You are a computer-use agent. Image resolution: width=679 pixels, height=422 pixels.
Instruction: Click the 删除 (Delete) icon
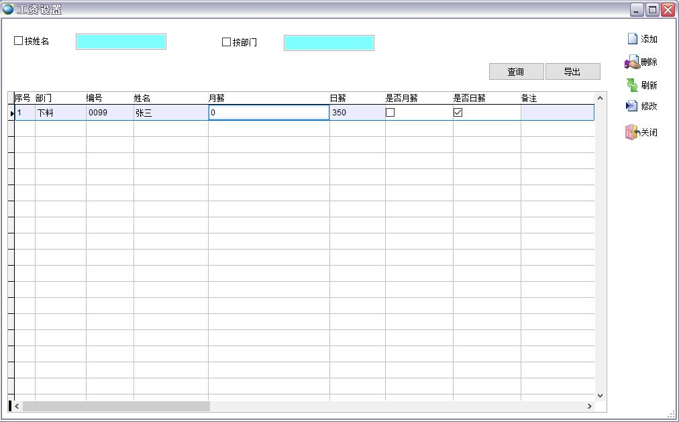coord(632,63)
